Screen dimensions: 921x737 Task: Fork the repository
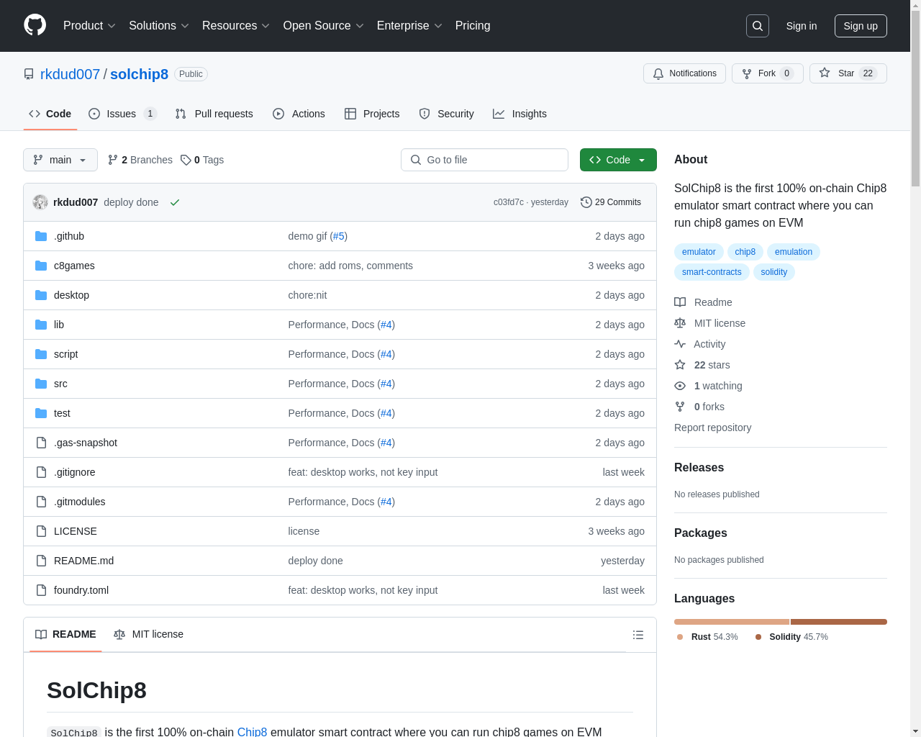767,73
